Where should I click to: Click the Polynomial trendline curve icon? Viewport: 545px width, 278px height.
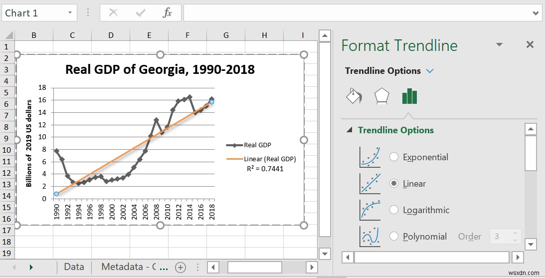pyautogui.click(x=370, y=236)
